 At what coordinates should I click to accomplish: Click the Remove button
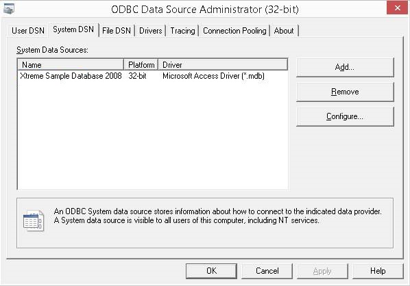pyautogui.click(x=345, y=92)
